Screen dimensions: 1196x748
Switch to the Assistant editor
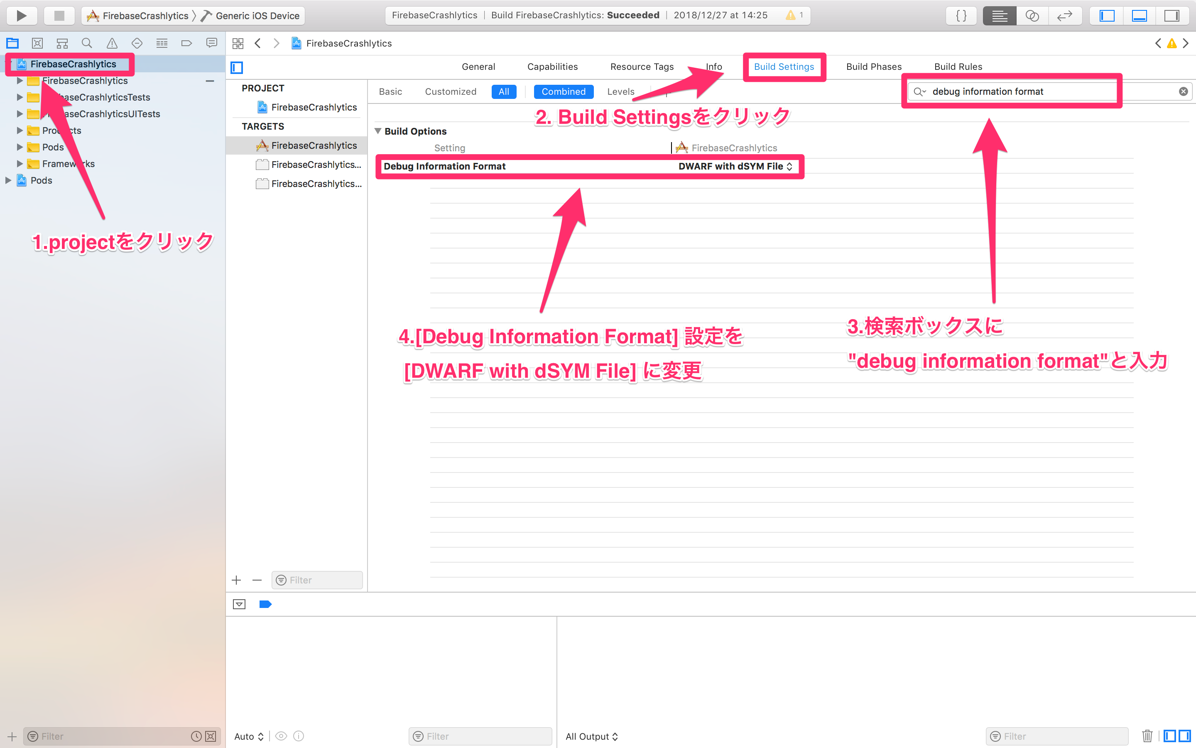tap(1032, 15)
